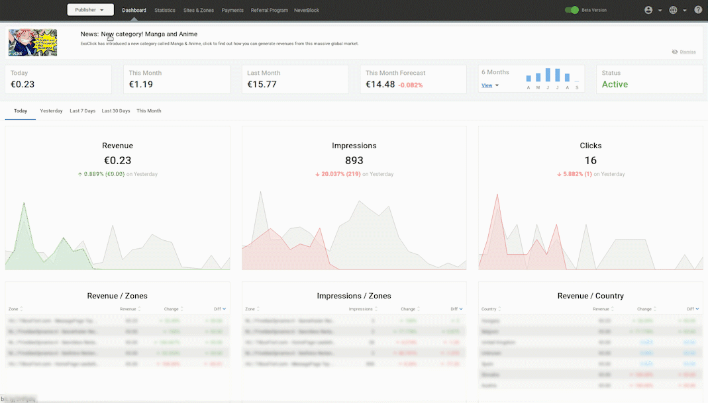Open the Referral Program page

click(x=270, y=11)
